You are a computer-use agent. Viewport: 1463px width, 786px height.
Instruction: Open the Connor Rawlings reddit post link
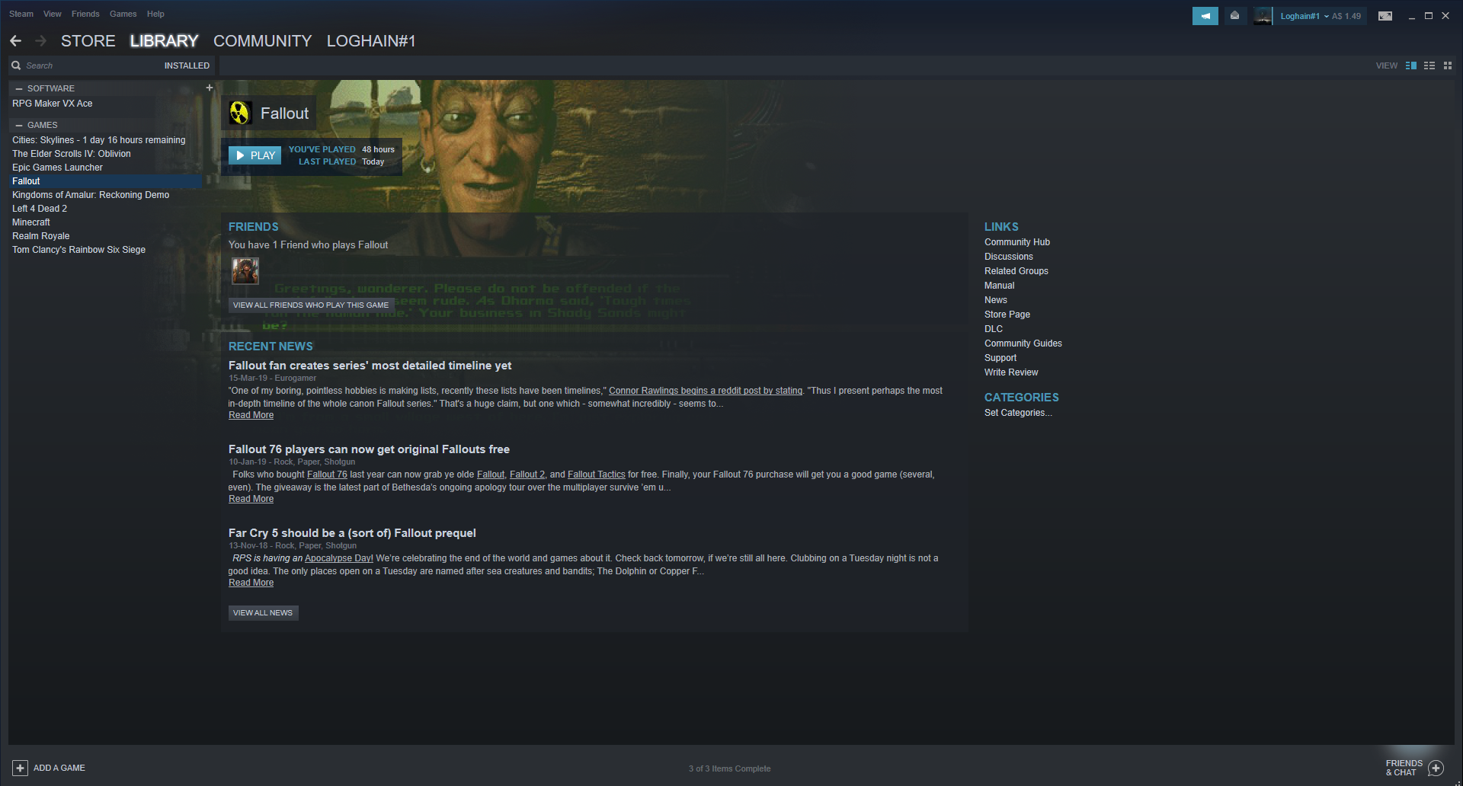[706, 391]
